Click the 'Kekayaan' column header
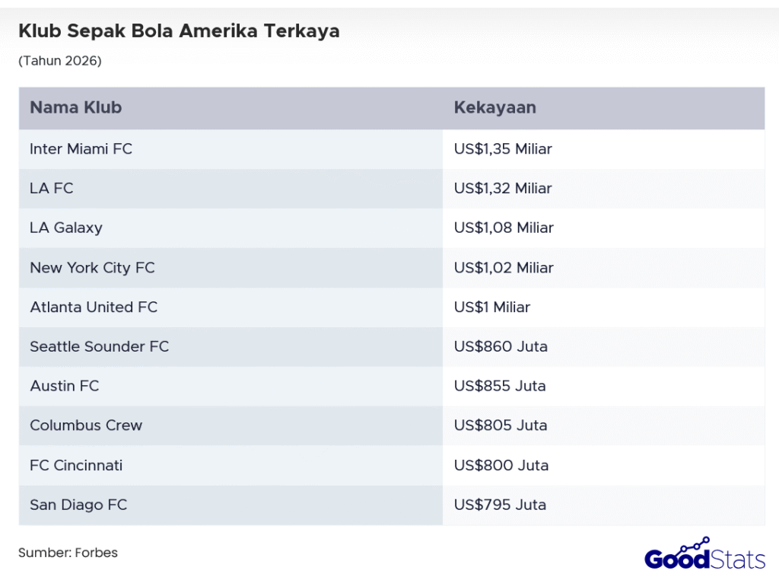This screenshot has height=580, width=779. (x=495, y=107)
